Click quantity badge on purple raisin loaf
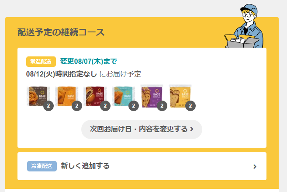 pos(162,106)
